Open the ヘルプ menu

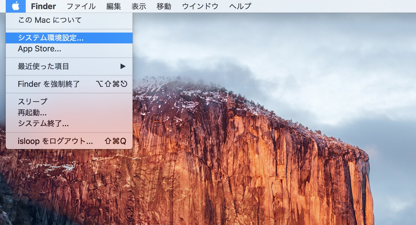coord(240,6)
